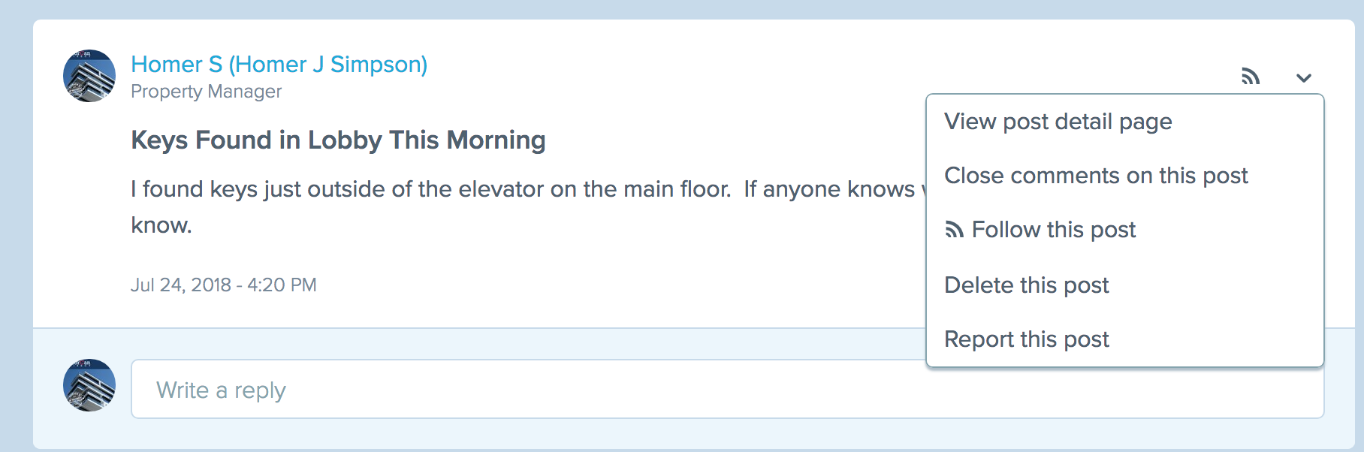Image resolution: width=1364 pixels, height=452 pixels.
Task: Choose Report this post
Action: click(1026, 339)
